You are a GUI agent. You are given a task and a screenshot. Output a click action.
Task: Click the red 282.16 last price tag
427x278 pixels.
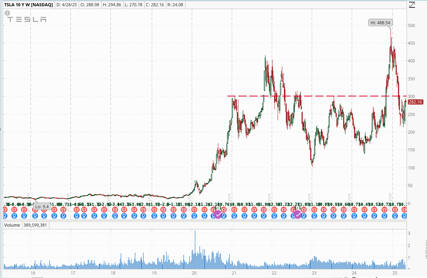[415, 102]
